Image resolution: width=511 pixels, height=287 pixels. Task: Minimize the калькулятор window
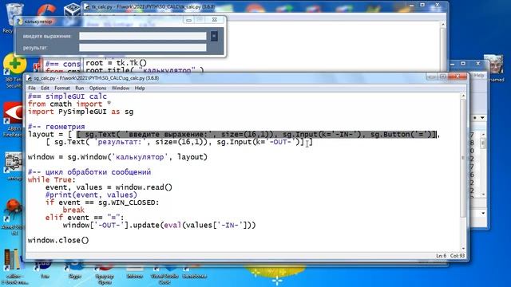coord(188,20)
